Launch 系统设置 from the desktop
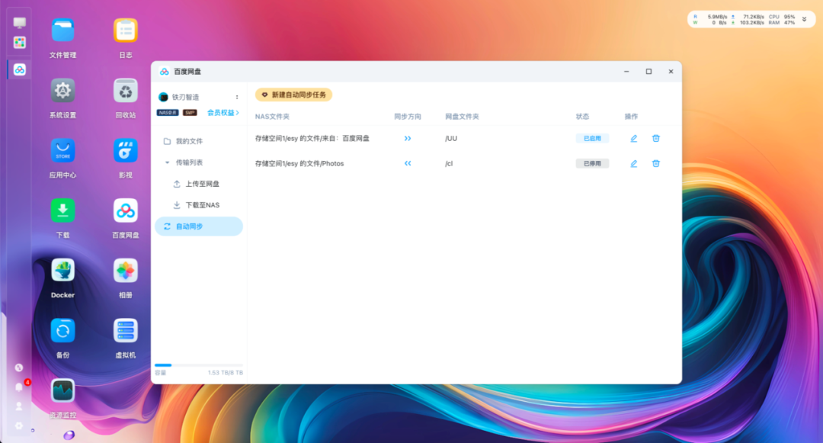The width and height of the screenshot is (823, 443). click(62, 90)
